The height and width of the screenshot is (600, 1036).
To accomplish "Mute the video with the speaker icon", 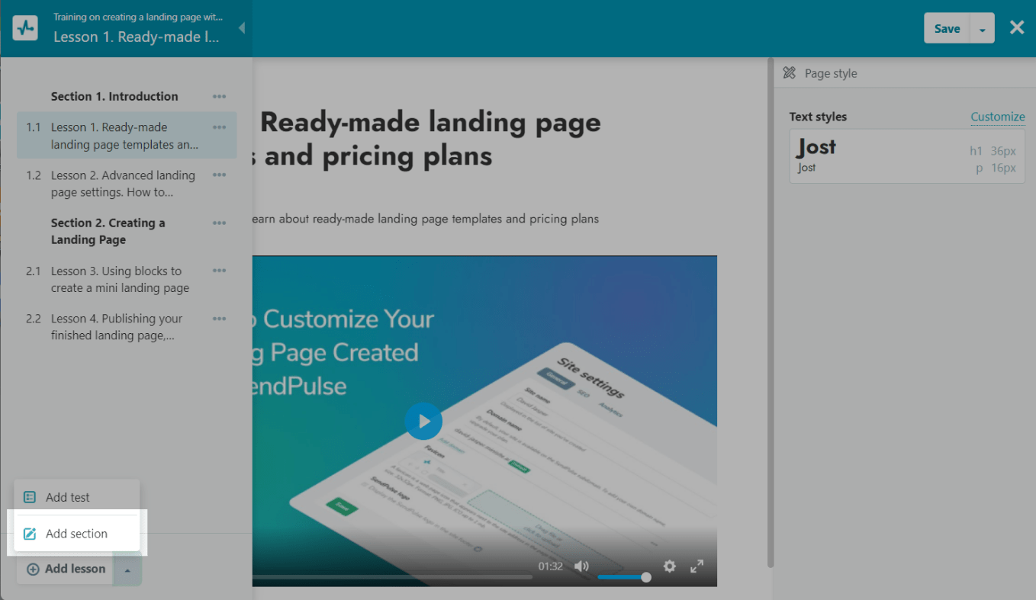I will point(581,566).
